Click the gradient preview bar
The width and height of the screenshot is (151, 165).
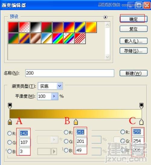pyautogui.click(x=75, y=114)
